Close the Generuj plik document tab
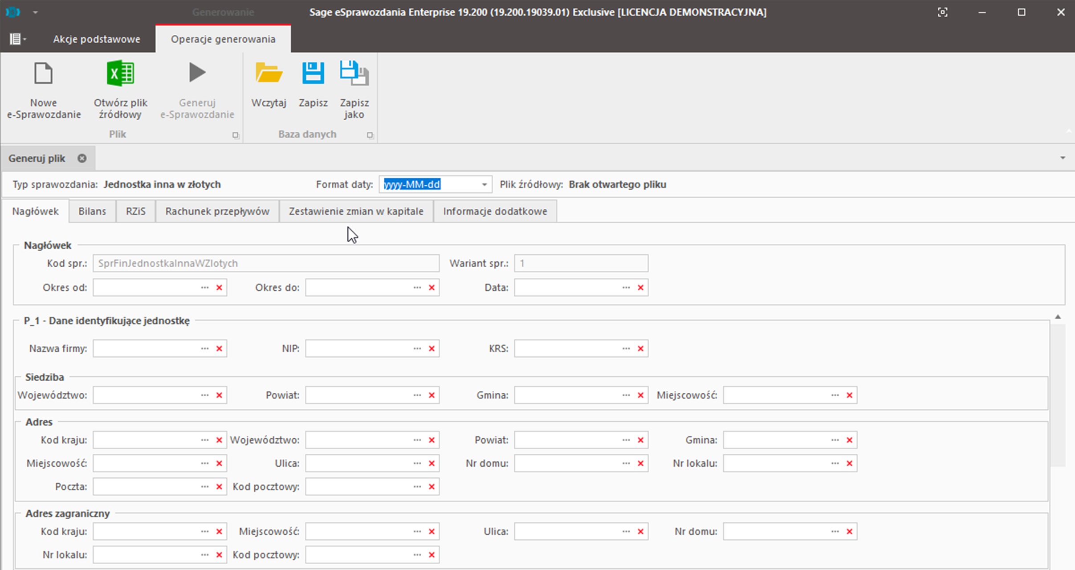Image resolution: width=1075 pixels, height=570 pixels. [x=82, y=158]
